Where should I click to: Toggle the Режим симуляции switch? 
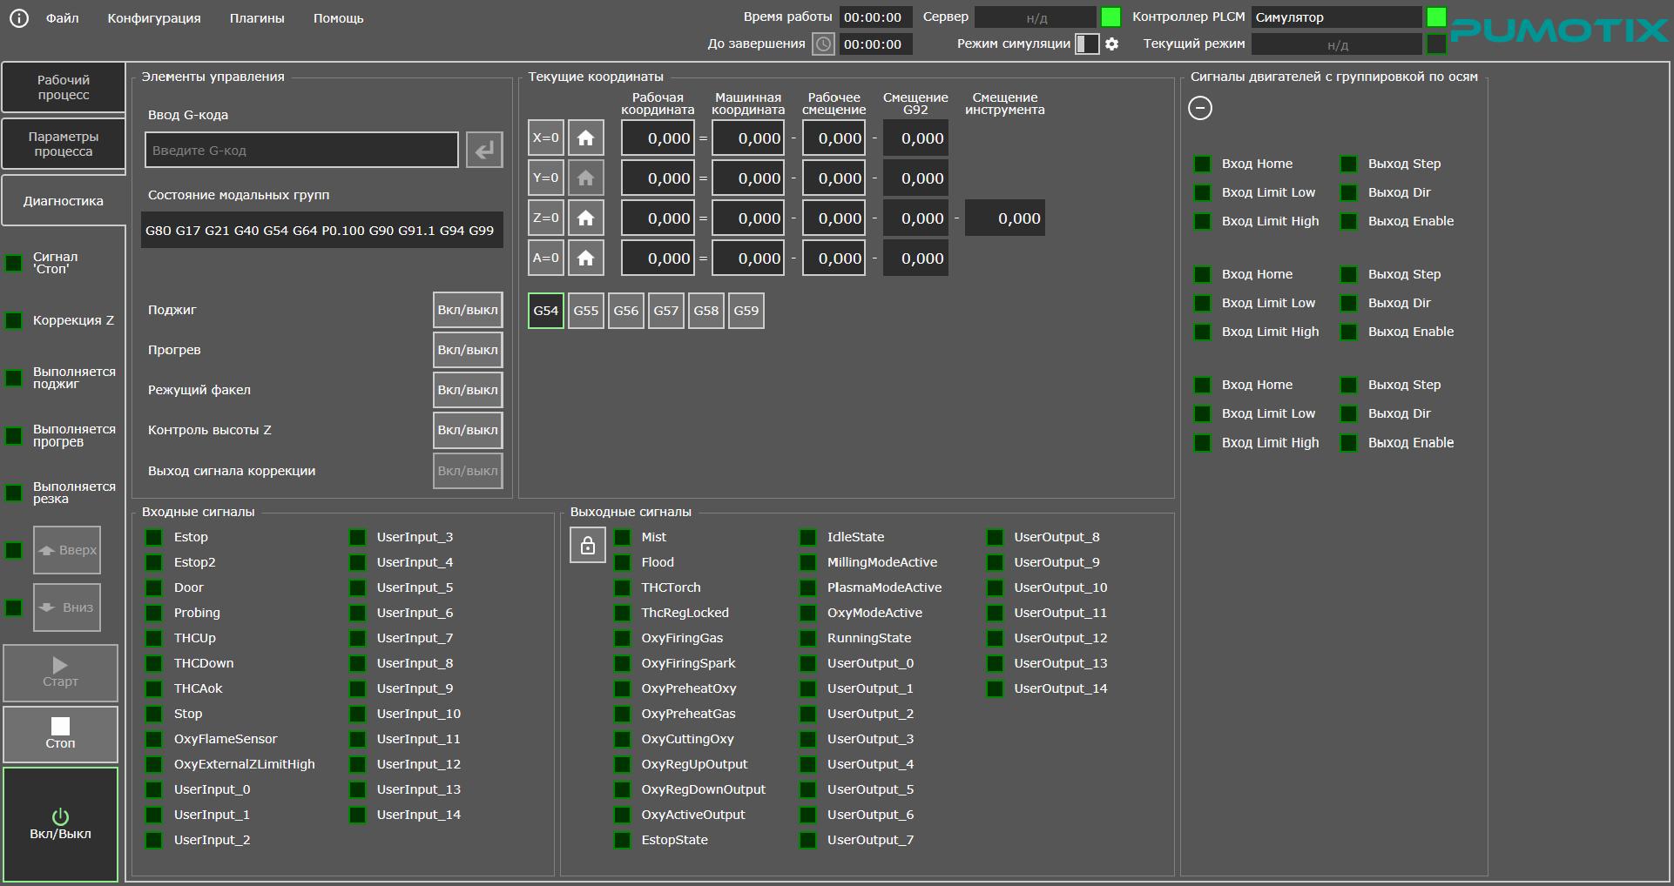click(x=1087, y=44)
